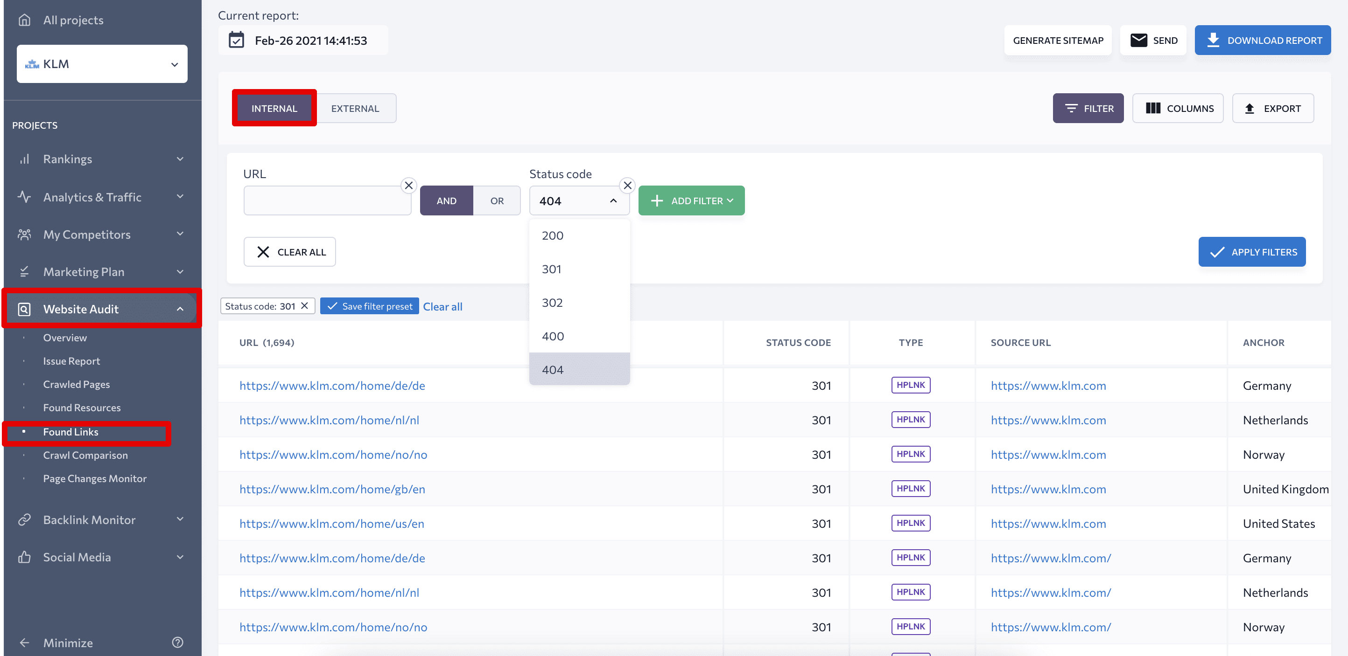Click the My Competitors people icon
The image size is (1348, 656).
click(24, 234)
